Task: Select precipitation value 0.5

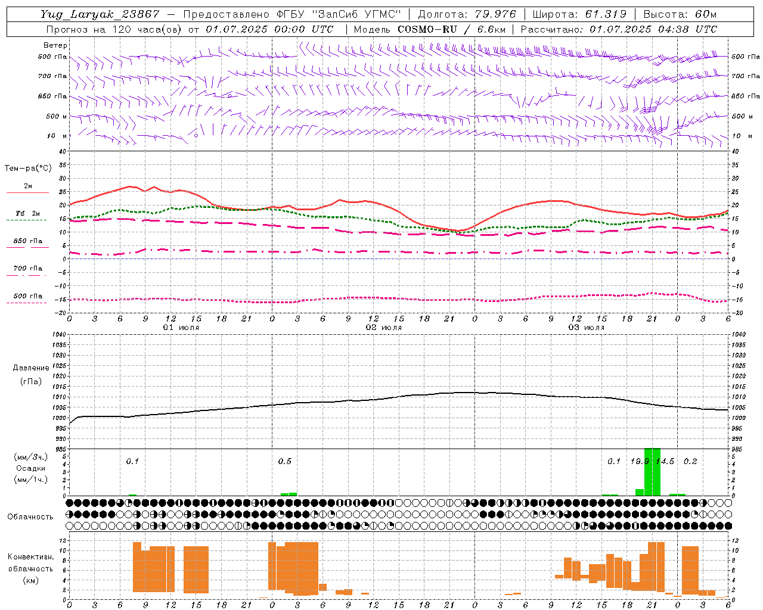Action: point(285,462)
